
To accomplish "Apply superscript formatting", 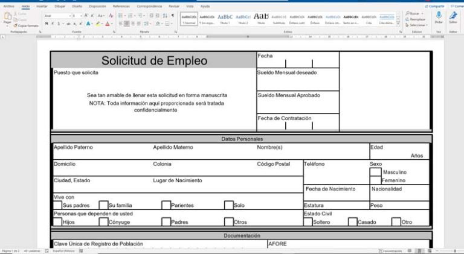I will click(81, 24).
